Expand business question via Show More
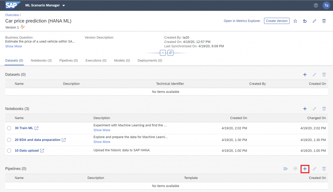The height and width of the screenshot is (192, 333). coord(13,46)
